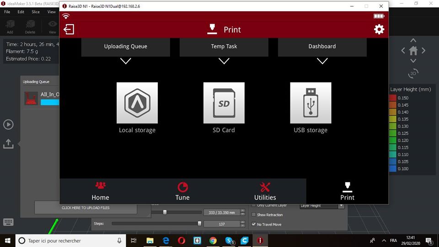Switch to the Home tab

(x=100, y=191)
